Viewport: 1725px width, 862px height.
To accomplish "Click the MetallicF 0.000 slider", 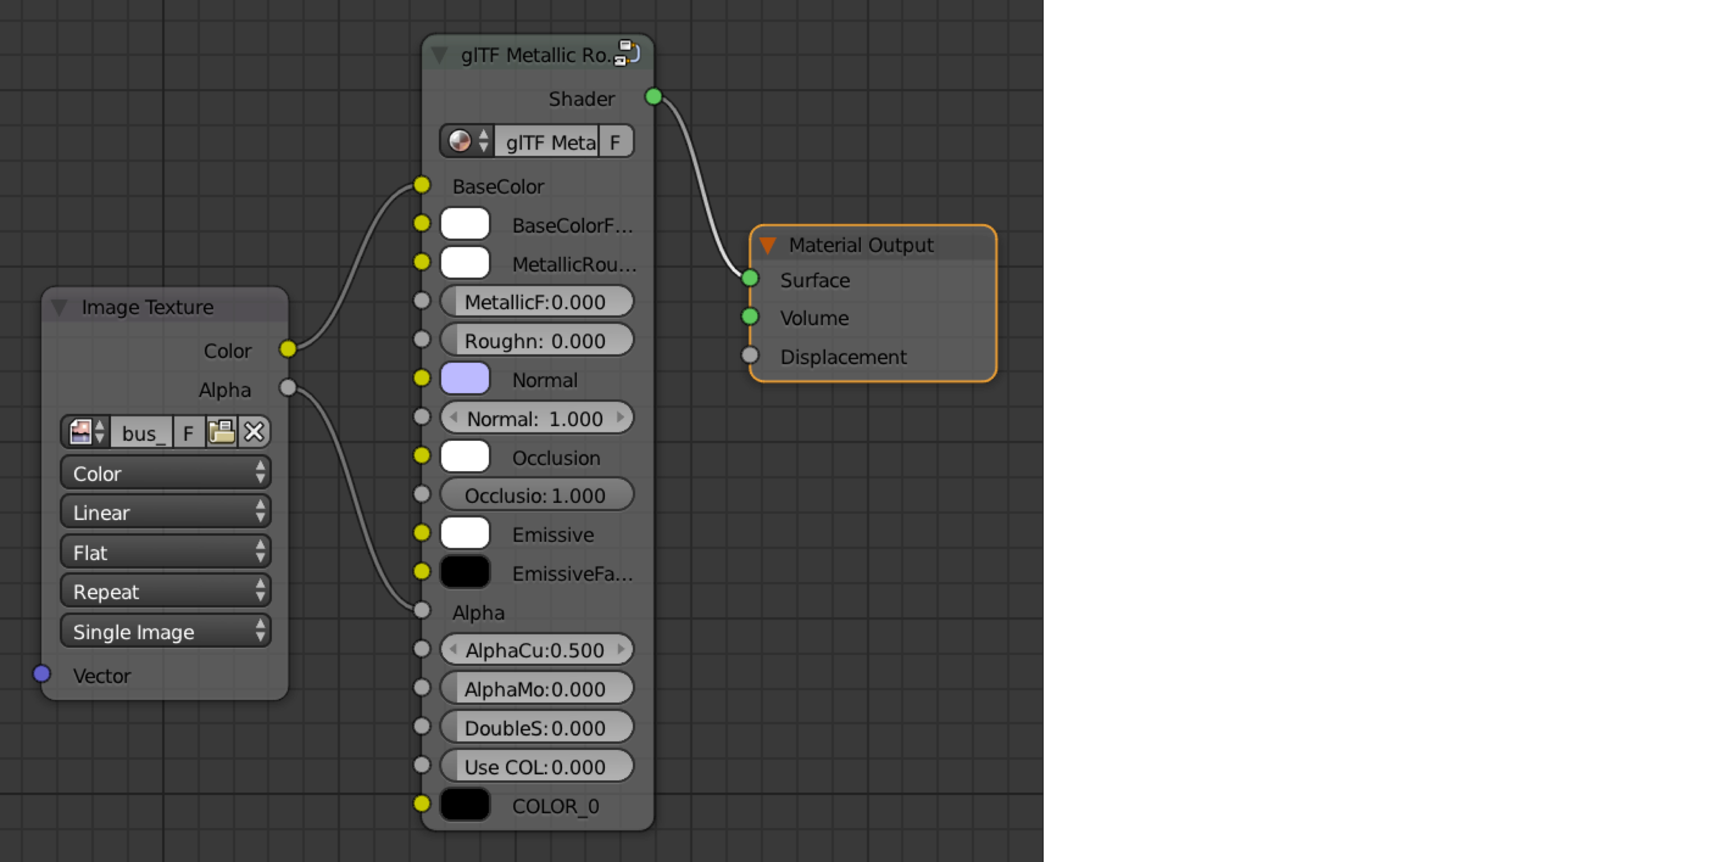I will tap(536, 301).
